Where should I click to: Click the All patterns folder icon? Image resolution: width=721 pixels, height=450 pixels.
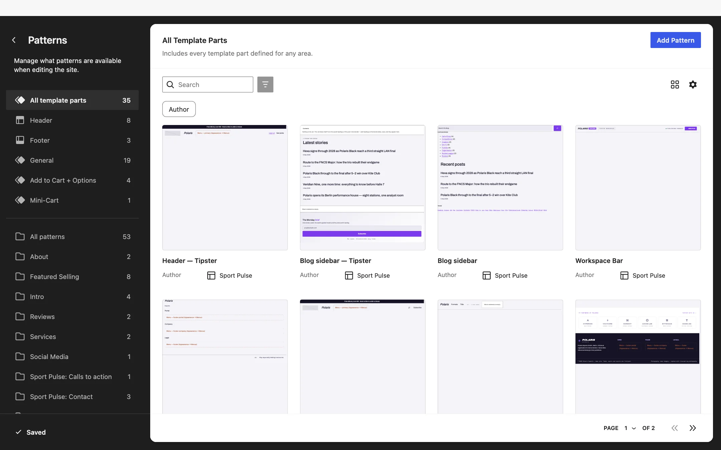[x=20, y=237]
